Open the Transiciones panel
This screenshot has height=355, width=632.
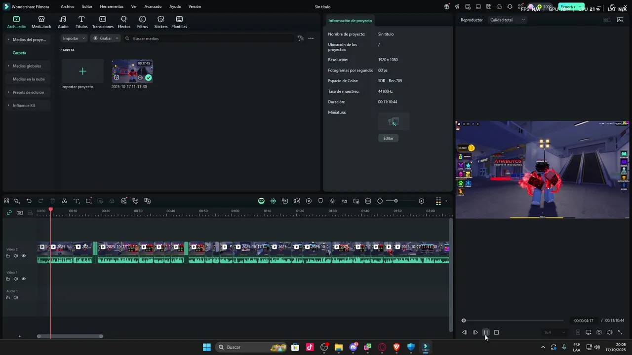click(103, 22)
